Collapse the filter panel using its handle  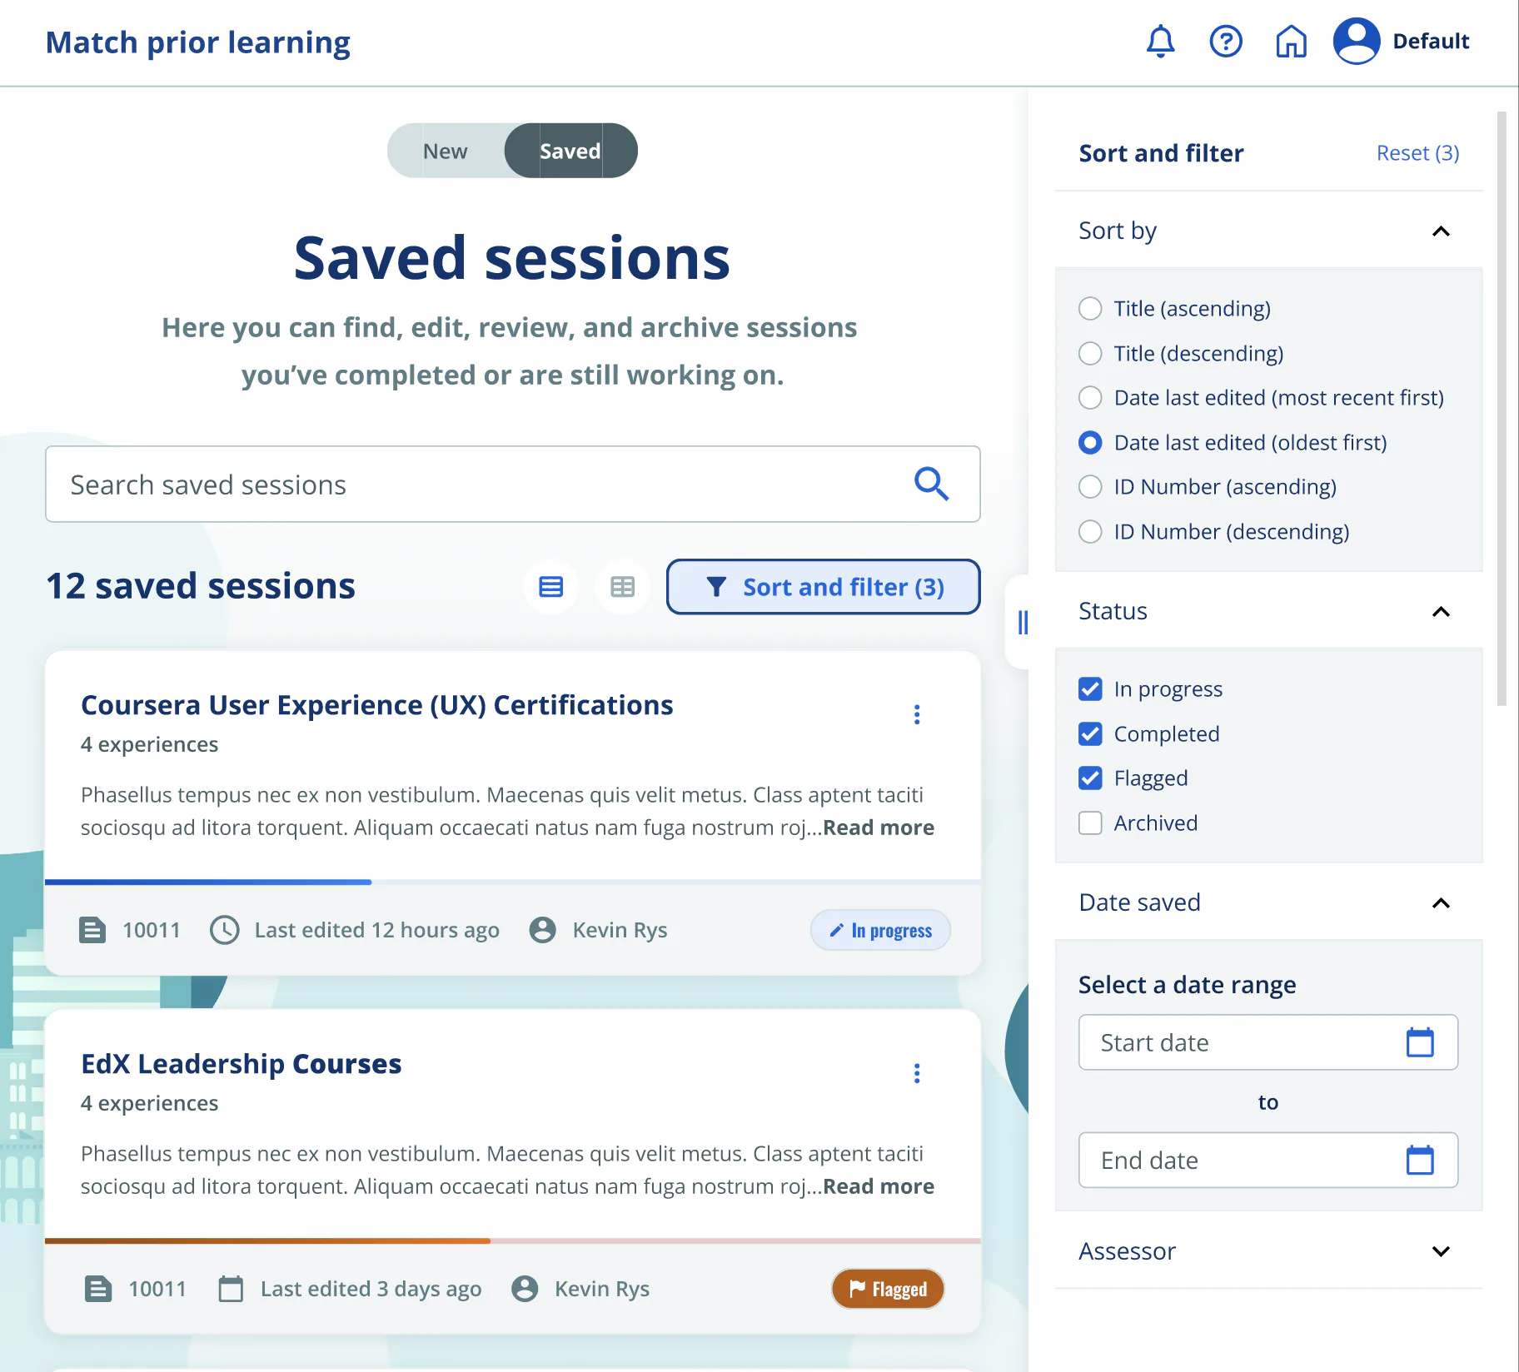(x=1022, y=622)
